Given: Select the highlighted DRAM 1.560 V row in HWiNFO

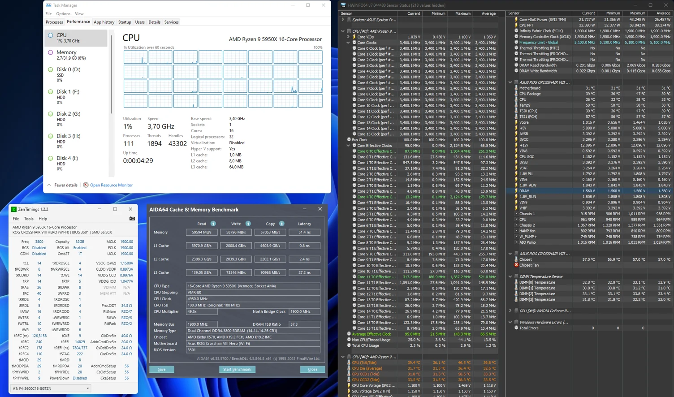Looking at the screenshot, I should pyautogui.click(x=589, y=191).
